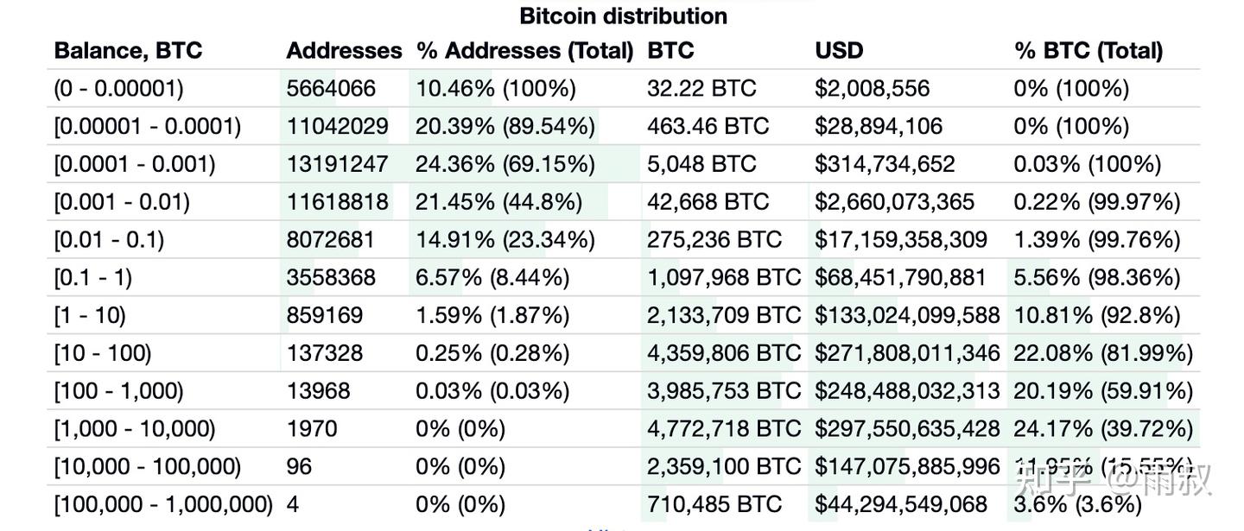Select the "% Addresses (Total)" column header
The image size is (1244, 531).
point(524,50)
